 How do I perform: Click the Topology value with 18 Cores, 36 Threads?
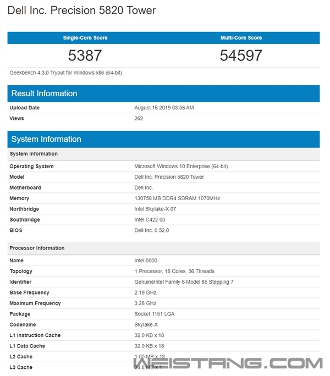click(x=174, y=271)
